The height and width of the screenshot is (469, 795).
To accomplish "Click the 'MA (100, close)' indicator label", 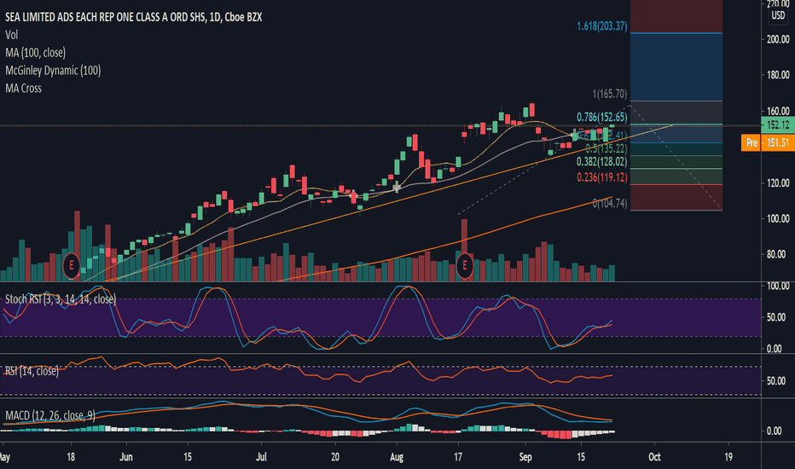I will tap(36, 53).
